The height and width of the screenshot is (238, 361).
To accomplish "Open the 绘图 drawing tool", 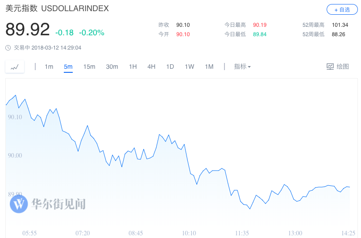I will (337, 67).
